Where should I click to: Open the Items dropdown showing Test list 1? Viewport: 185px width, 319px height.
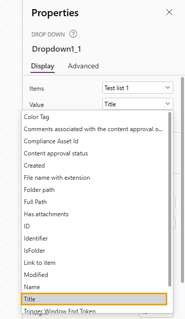138,88
